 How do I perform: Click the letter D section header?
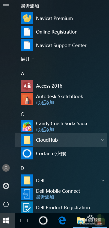point(22,168)
